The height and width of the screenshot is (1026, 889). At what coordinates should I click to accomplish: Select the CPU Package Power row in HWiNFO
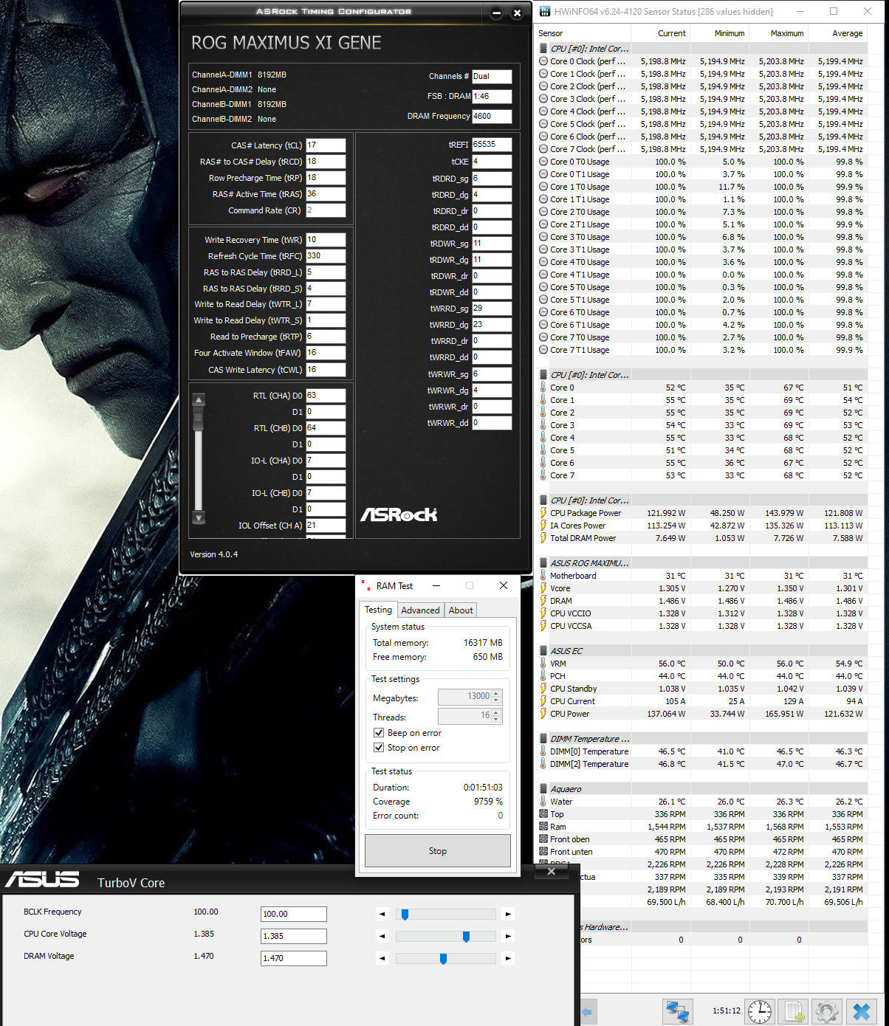pyautogui.click(x=701, y=513)
